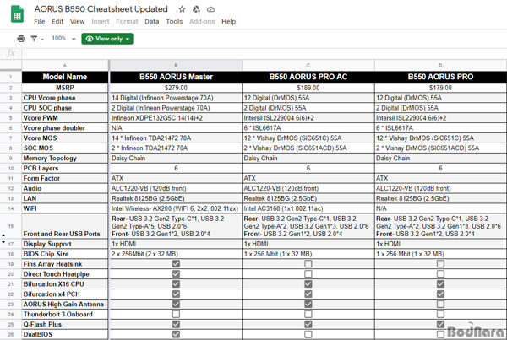
Task: Select '14 Digital (Infineon Powerstage 70A)' cell
Action: [x=176, y=98]
